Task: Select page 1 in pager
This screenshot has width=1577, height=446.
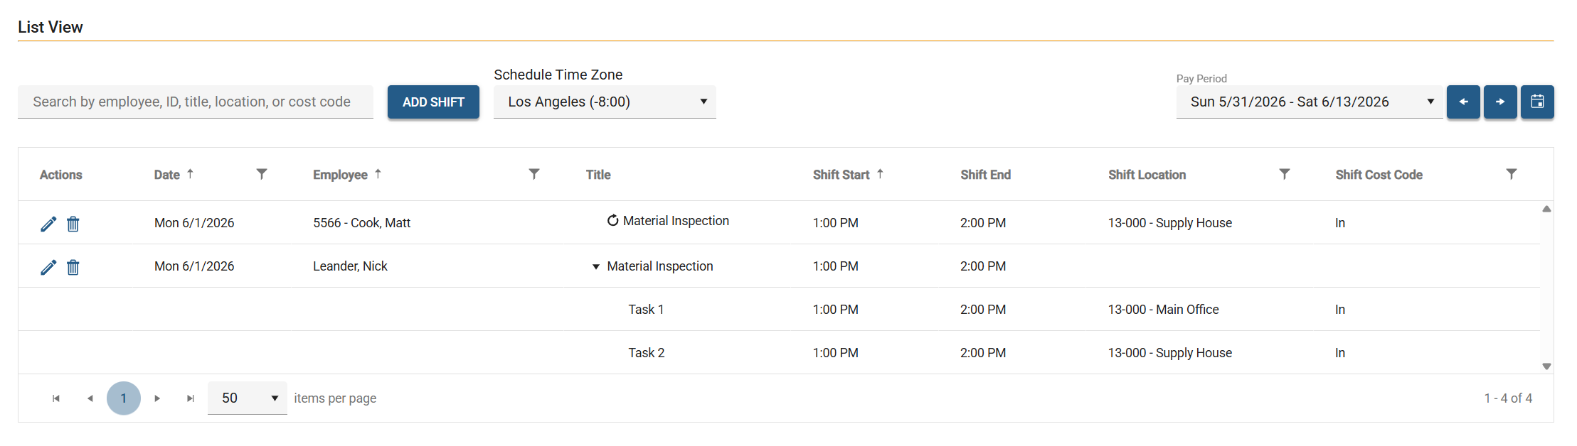Action: (x=124, y=398)
